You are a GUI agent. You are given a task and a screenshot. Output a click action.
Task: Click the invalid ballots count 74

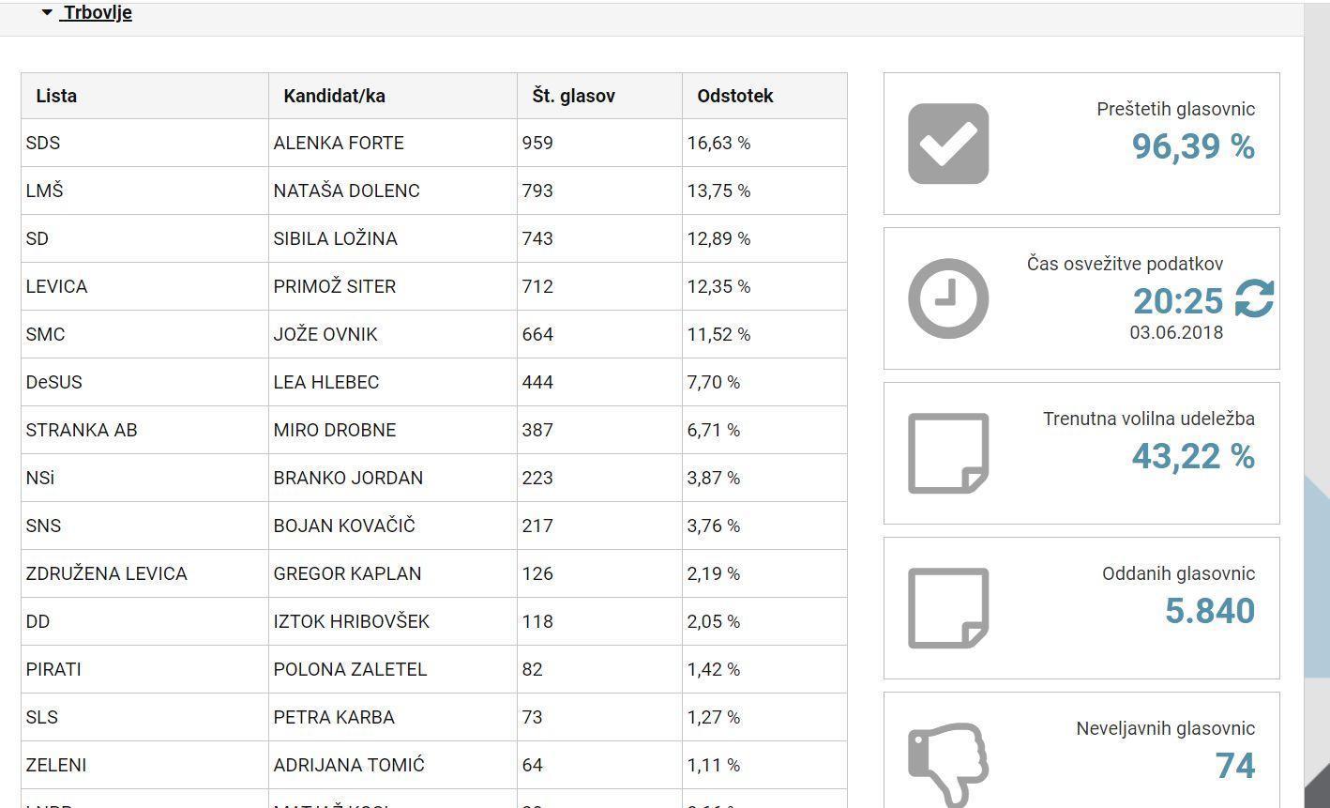1234,766
